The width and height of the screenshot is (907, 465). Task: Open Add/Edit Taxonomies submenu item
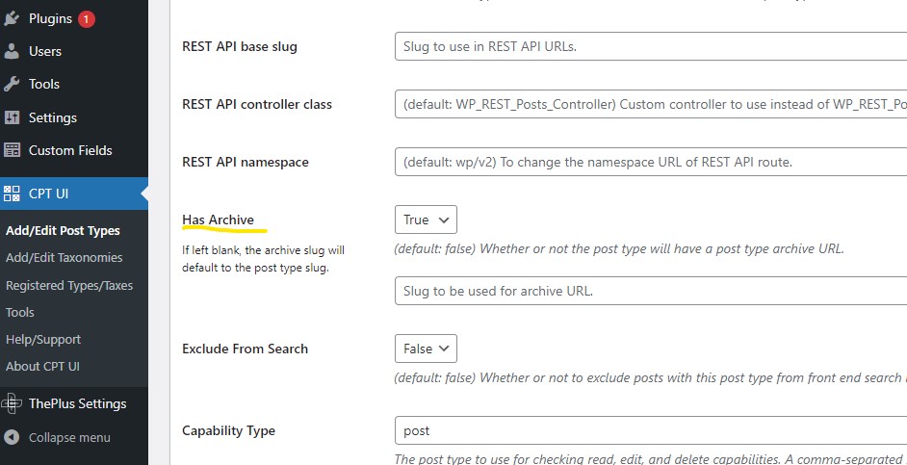(65, 257)
